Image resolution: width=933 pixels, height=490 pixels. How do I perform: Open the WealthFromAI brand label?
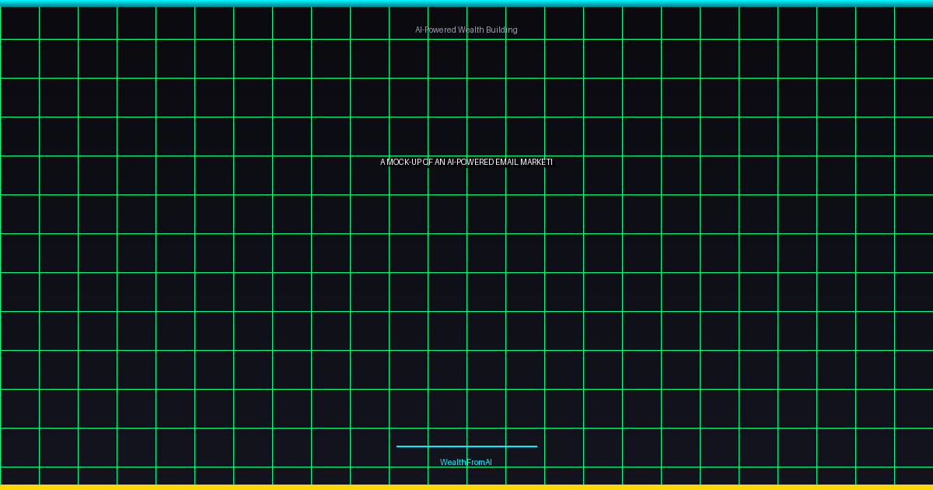(466, 462)
